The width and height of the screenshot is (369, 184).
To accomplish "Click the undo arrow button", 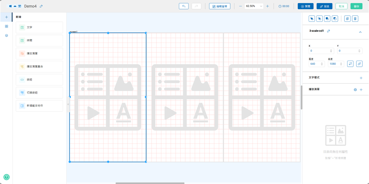I will click(184, 6).
